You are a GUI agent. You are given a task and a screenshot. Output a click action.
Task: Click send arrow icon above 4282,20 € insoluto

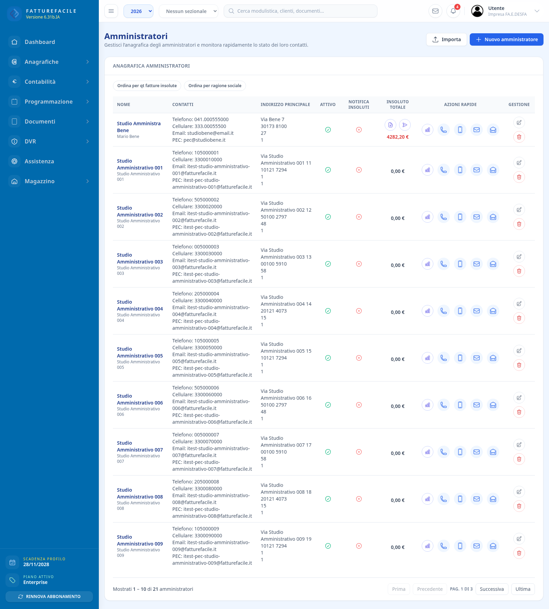[x=405, y=125]
